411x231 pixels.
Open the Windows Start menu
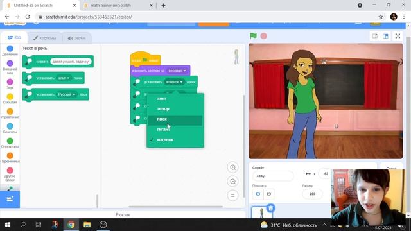coord(8,225)
